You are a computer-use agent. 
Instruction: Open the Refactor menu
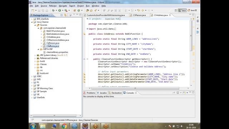coord(53,6)
